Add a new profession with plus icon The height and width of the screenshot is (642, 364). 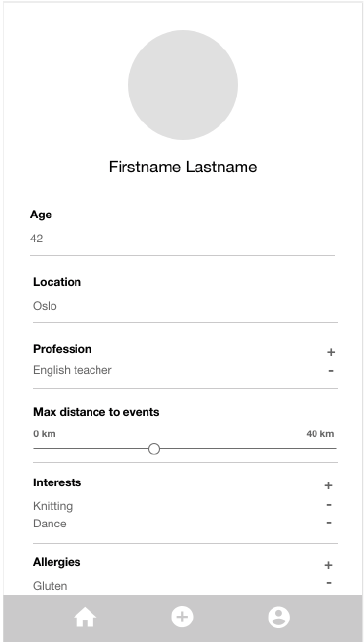331,352
